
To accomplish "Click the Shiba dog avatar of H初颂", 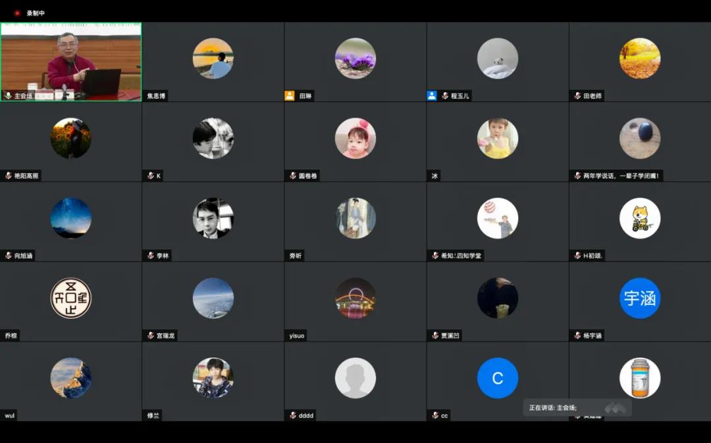I will point(639,218).
